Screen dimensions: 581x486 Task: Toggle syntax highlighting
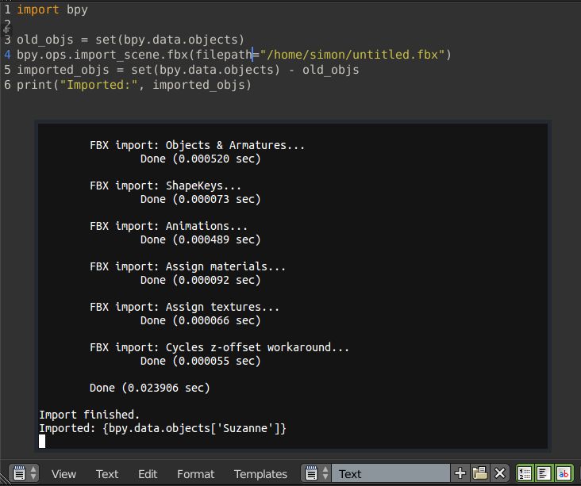click(x=564, y=473)
